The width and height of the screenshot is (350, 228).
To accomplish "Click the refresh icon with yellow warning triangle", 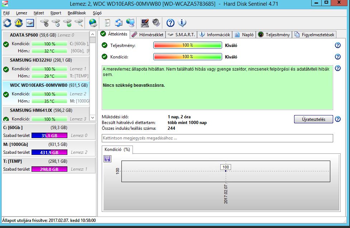I will coord(19,23).
